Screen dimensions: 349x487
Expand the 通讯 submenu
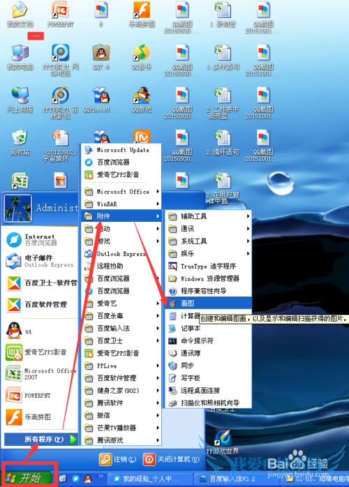coord(208,229)
